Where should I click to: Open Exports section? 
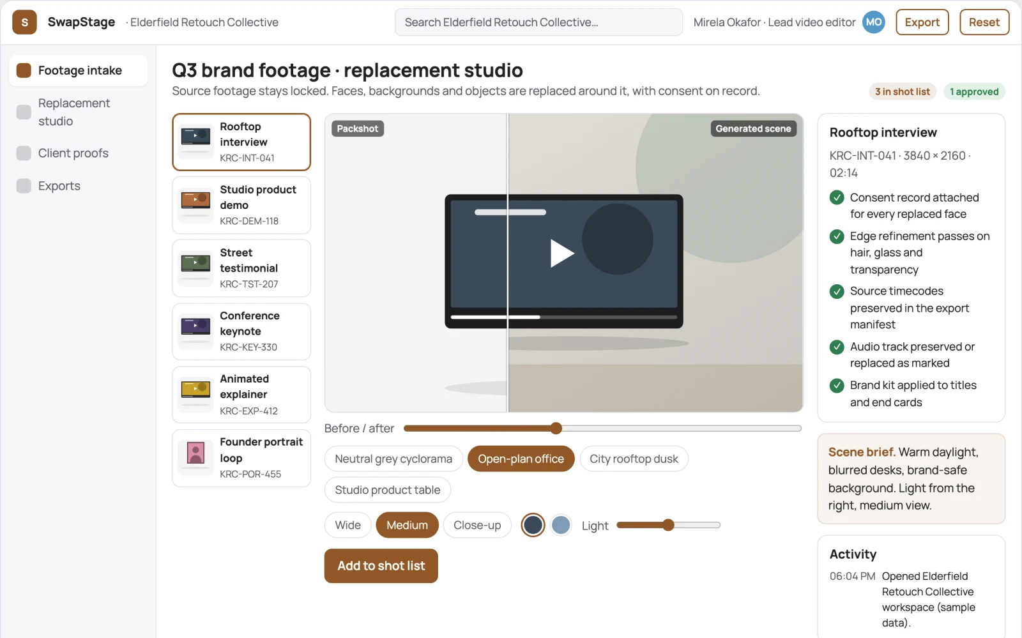[78, 186]
